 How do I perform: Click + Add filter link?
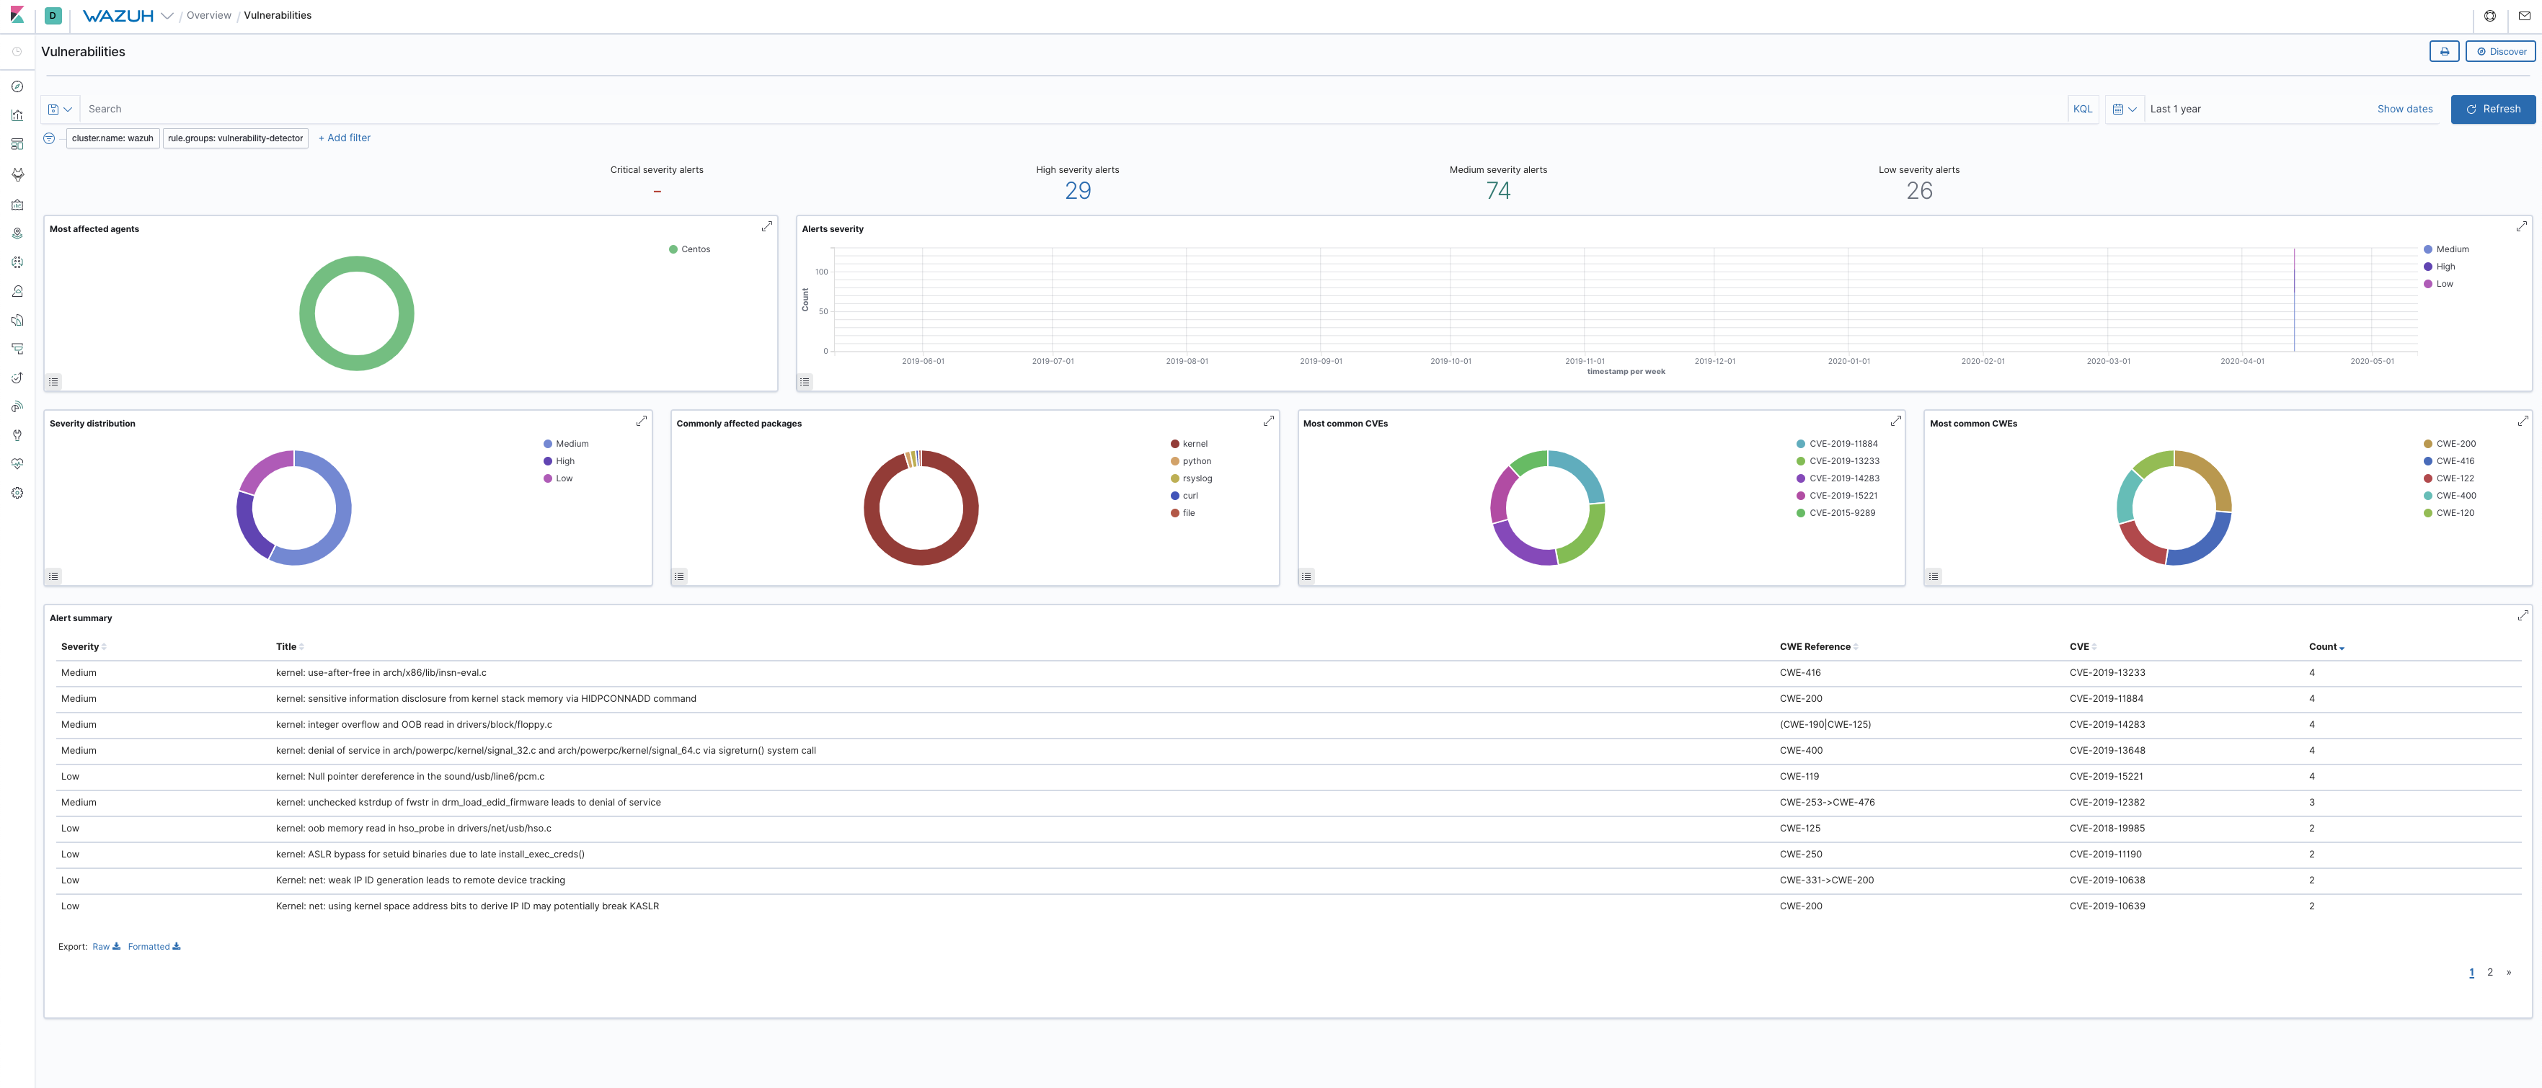(x=345, y=138)
